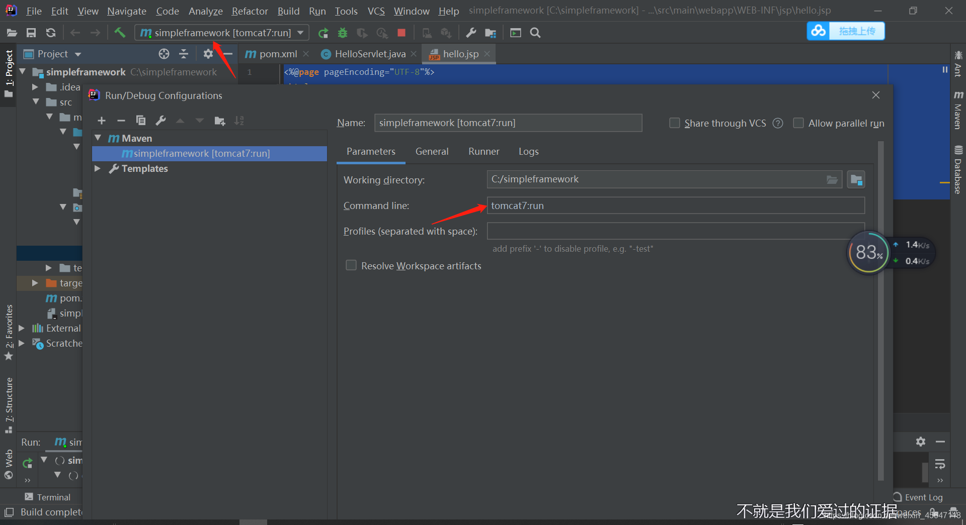Open run configuration dropdown simpleframework [tomcat7:run]
The image size is (966, 525).
tap(222, 33)
